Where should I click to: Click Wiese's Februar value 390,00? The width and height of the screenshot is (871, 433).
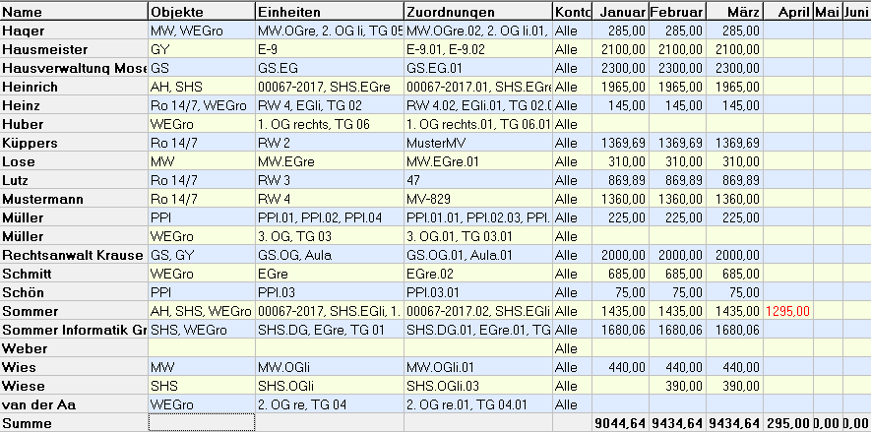[x=677, y=386]
